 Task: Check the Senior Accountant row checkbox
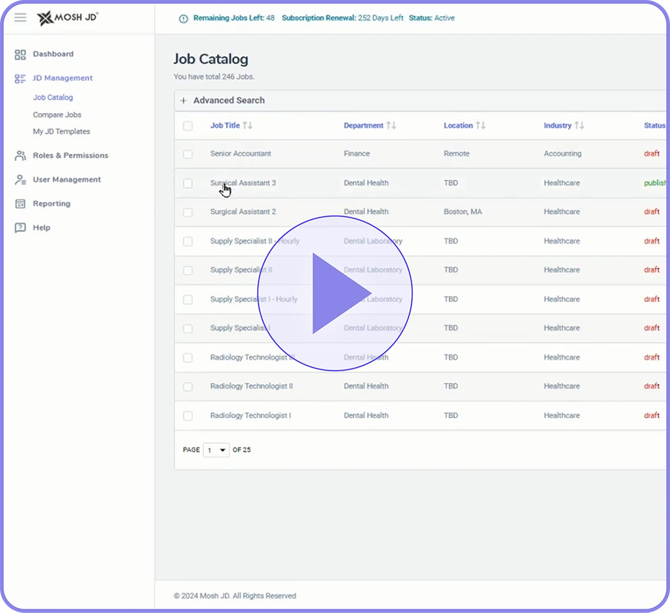188,154
